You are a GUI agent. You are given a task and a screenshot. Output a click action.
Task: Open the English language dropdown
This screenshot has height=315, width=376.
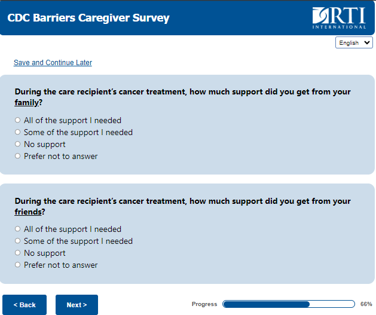(x=354, y=43)
